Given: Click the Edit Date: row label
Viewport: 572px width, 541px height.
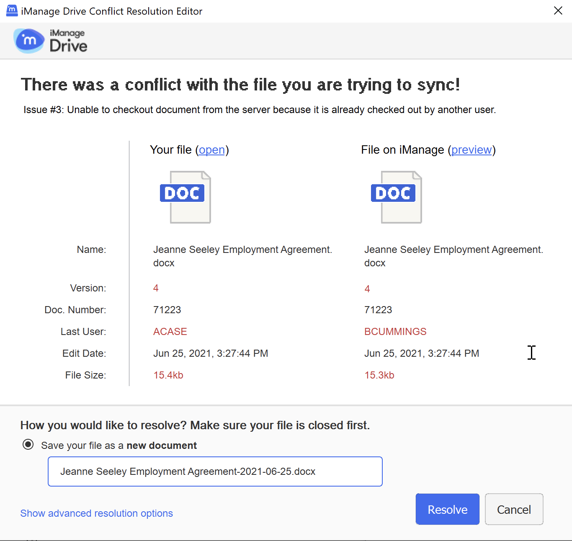Looking at the screenshot, I should click(84, 353).
